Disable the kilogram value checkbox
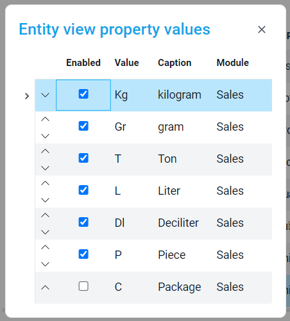The width and height of the screenshot is (290, 321). pos(83,94)
